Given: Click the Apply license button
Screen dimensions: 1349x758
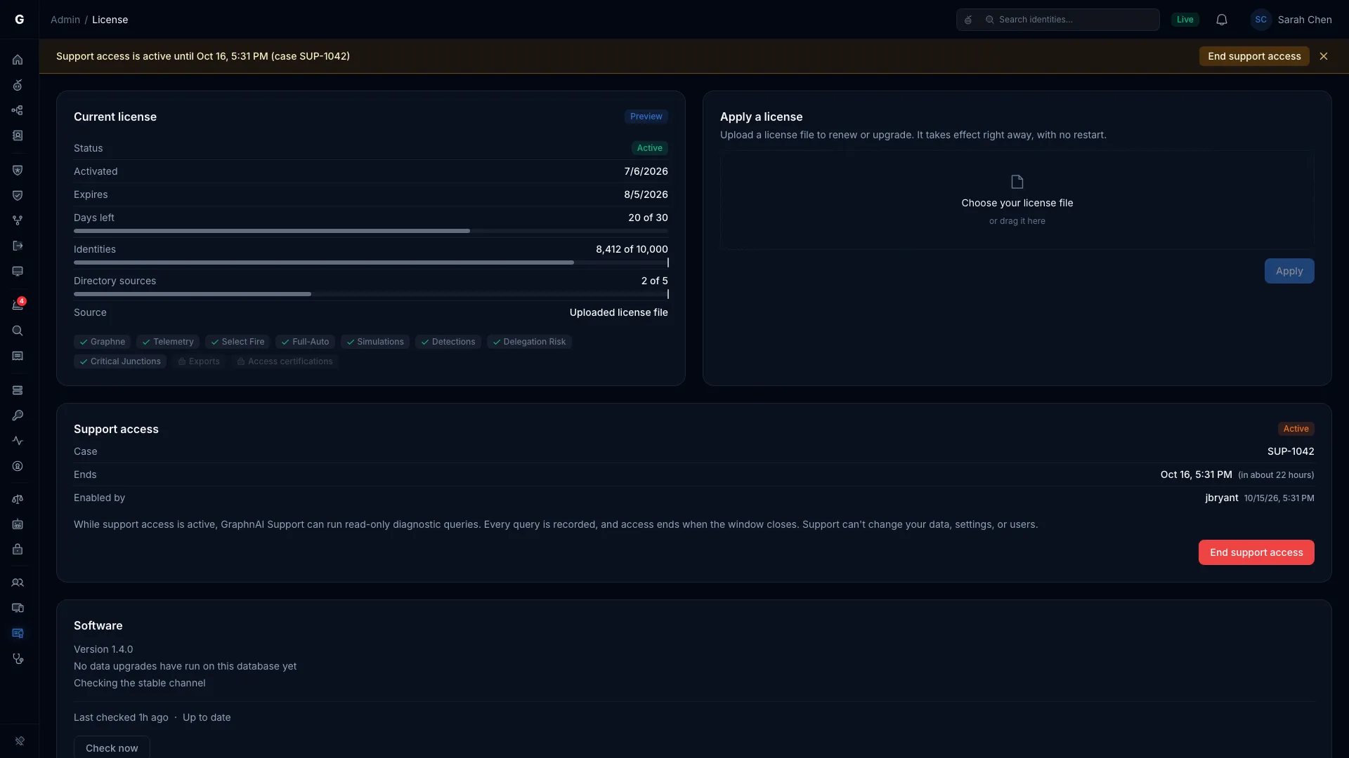Looking at the screenshot, I should click(1289, 271).
